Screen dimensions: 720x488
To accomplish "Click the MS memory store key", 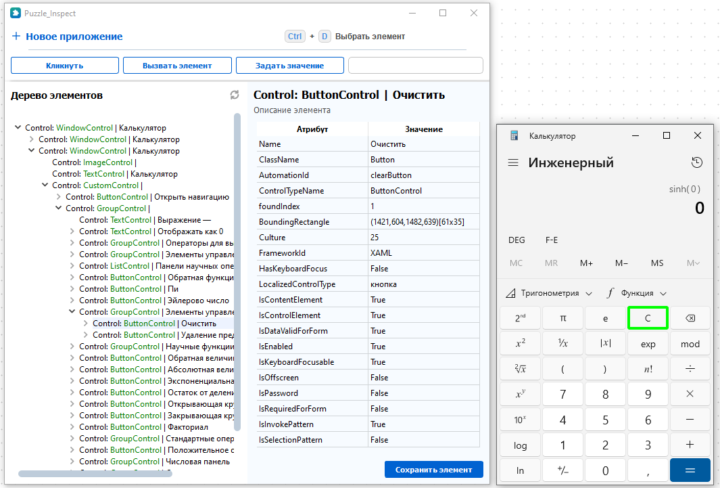I will [657, 263].
